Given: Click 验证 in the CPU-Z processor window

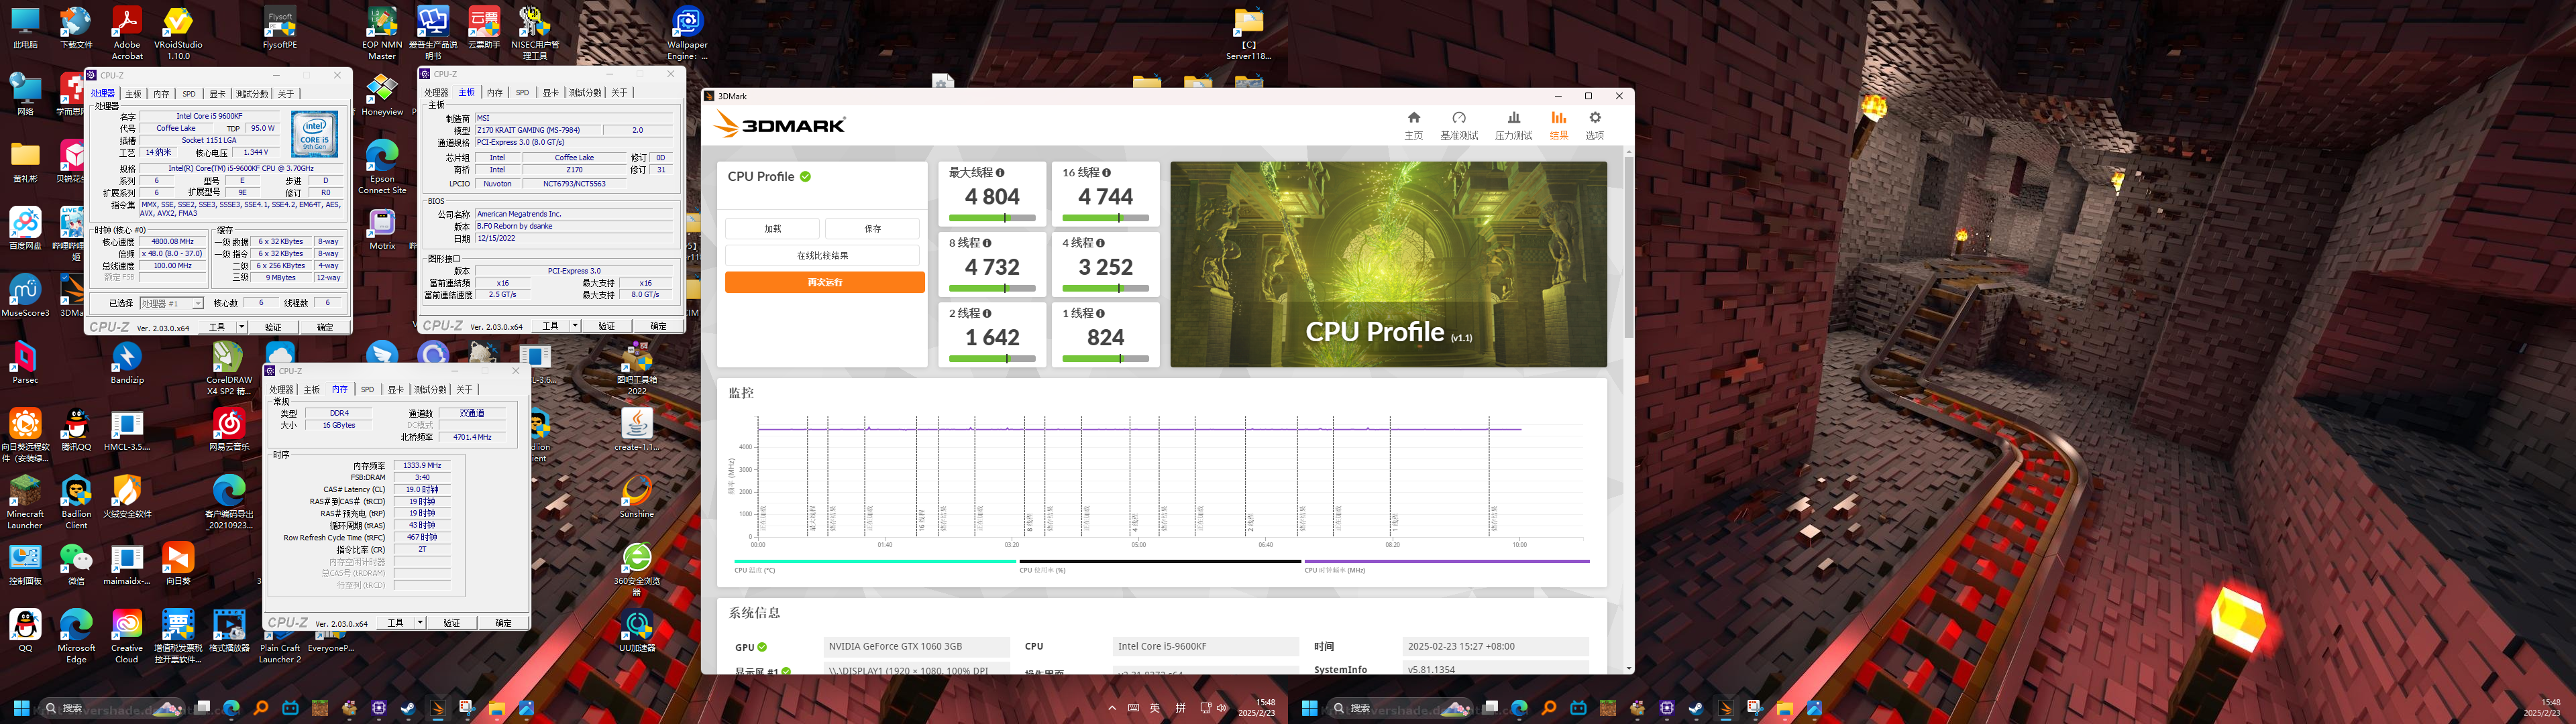Looking at the screenshot, I should [273, 327].
